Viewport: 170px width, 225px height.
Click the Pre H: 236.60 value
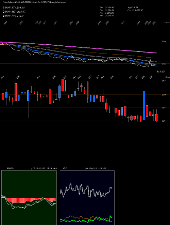point(107,10)
